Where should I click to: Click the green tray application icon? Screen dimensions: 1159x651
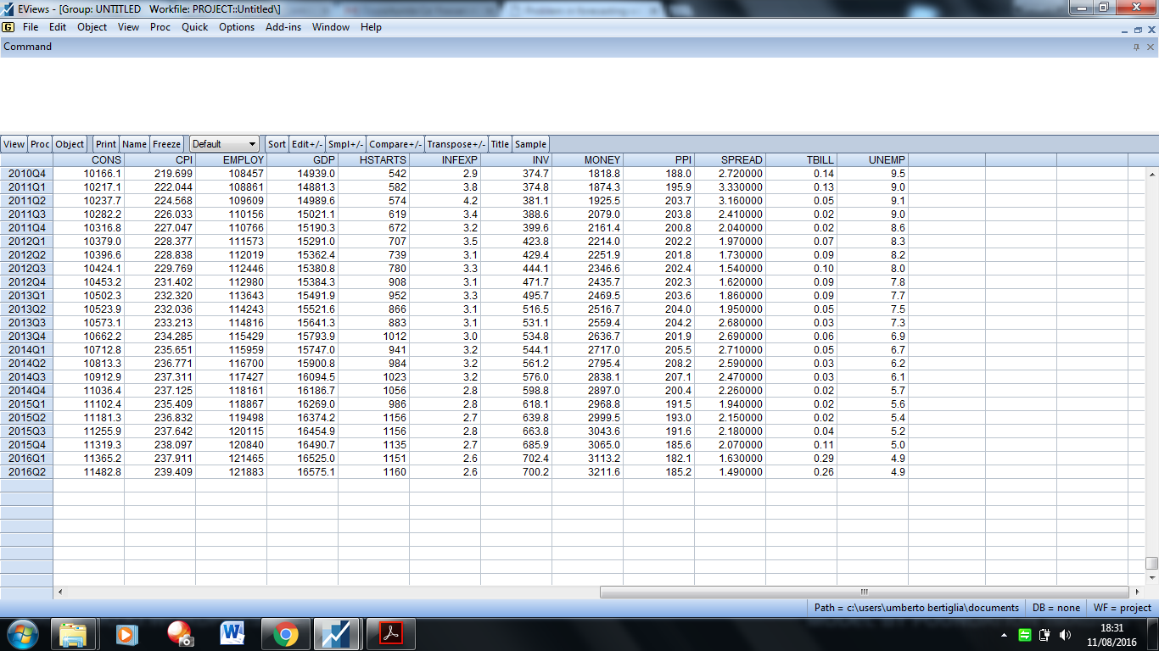click(x=1025, y=635)
